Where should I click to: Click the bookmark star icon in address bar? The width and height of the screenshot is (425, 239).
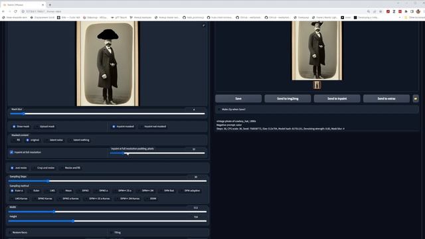click(x=381, y=11)
